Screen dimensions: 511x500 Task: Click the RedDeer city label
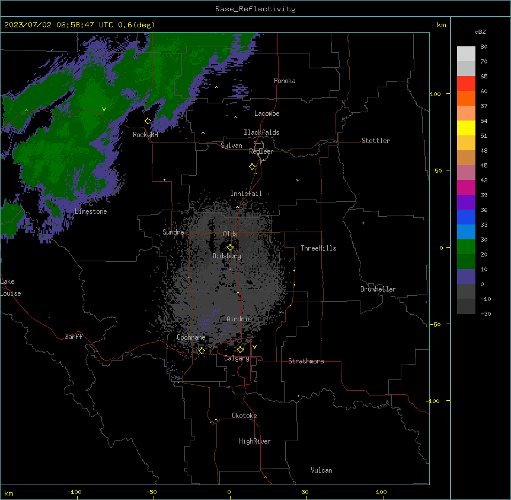point(261,151)
